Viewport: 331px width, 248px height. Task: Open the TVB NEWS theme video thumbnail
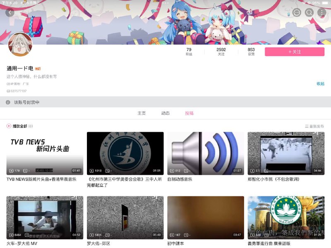[45, 153]
